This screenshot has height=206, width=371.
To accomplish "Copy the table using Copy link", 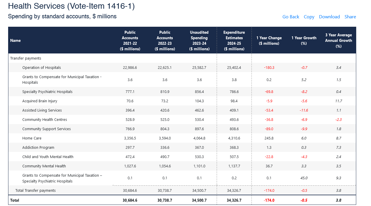I will click(309, 17).
